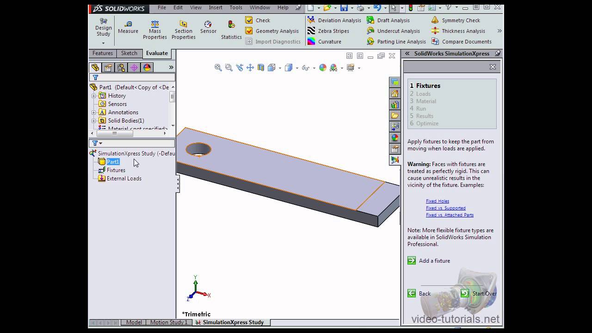Screen dimensions: 592x333
Task: Open the FeatureManager design tree tab
Action: click(x=95, y=68)
